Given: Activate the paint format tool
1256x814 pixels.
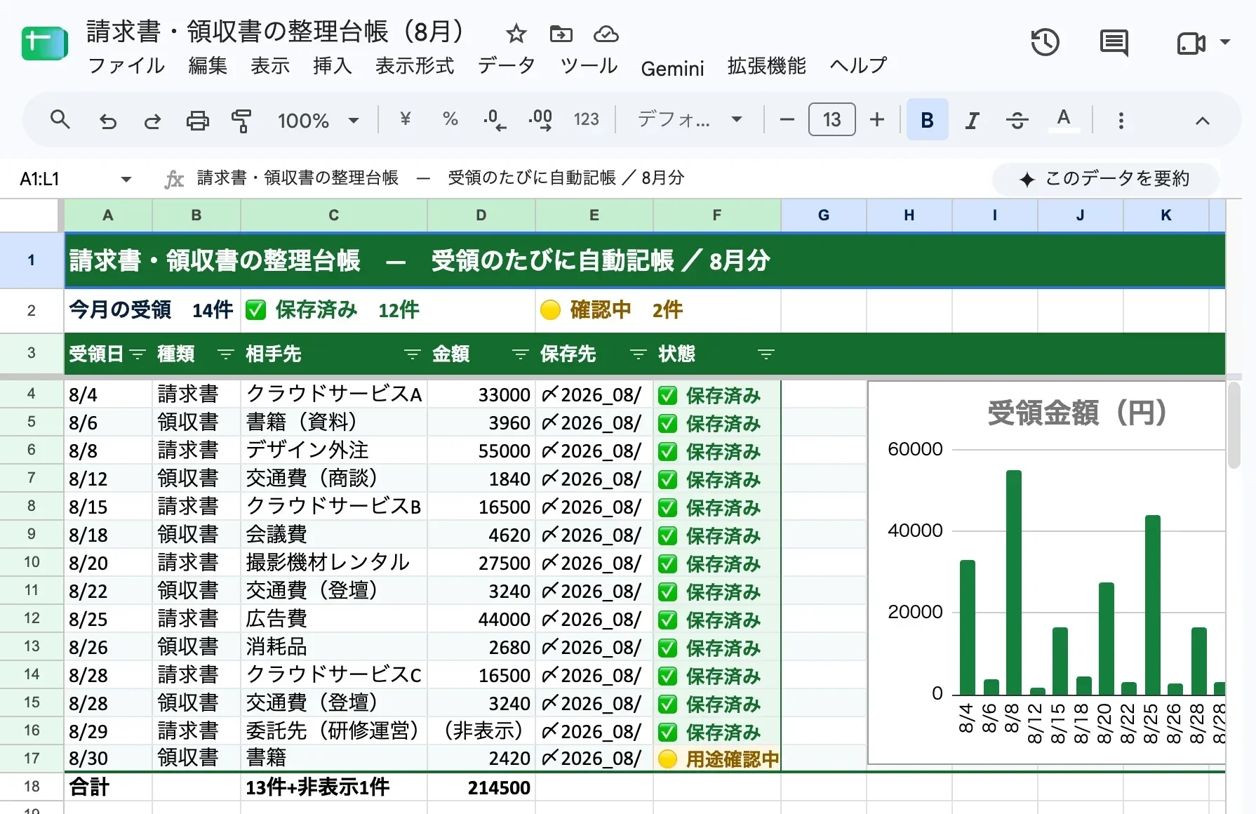Looking at the screenshot, I should point(241,121).
